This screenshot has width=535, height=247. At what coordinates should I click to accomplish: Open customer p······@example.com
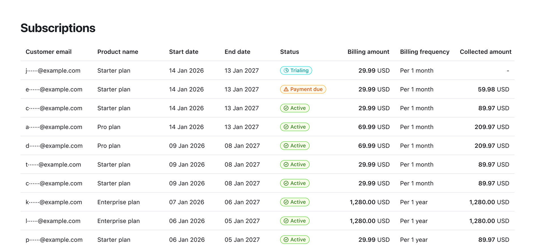pos(54,240)
